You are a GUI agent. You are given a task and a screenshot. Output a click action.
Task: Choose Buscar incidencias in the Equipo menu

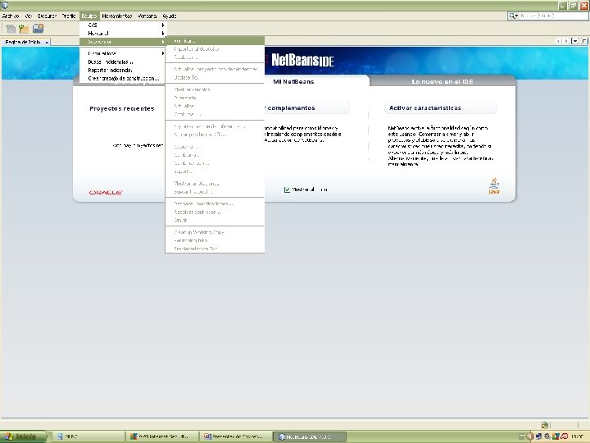[x=123, y=62]
